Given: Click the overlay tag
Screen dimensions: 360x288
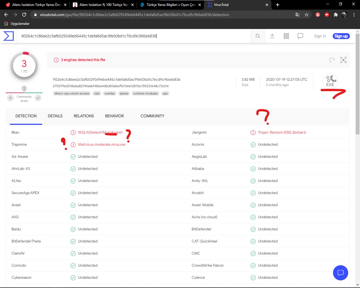Looking at the screenshot, I should point(110,93).
